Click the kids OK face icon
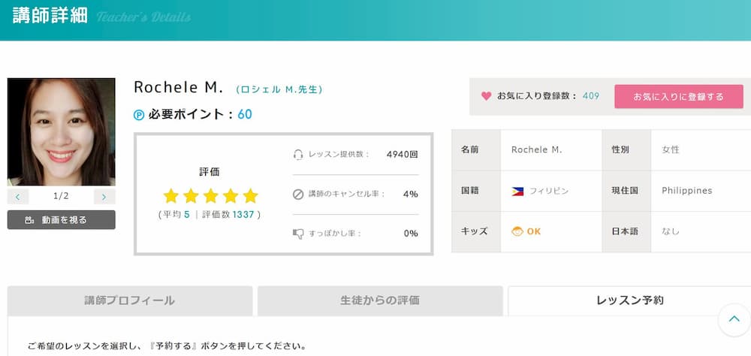The height and width of the screenshot is (356, 751). coord(517,231)
